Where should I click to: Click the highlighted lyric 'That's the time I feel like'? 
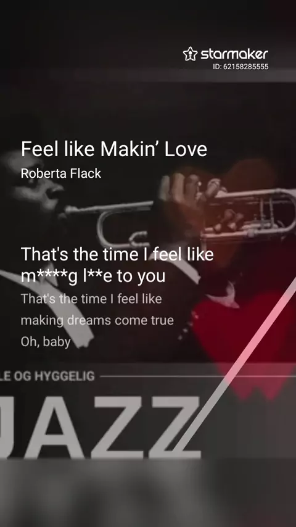click(117, 254)
